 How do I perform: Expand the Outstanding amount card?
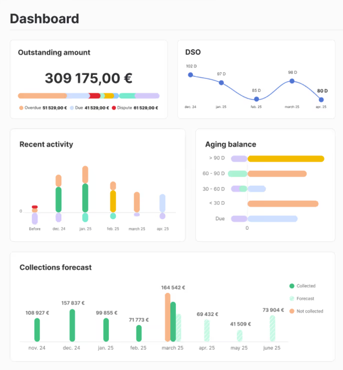[x=54, y=53]
